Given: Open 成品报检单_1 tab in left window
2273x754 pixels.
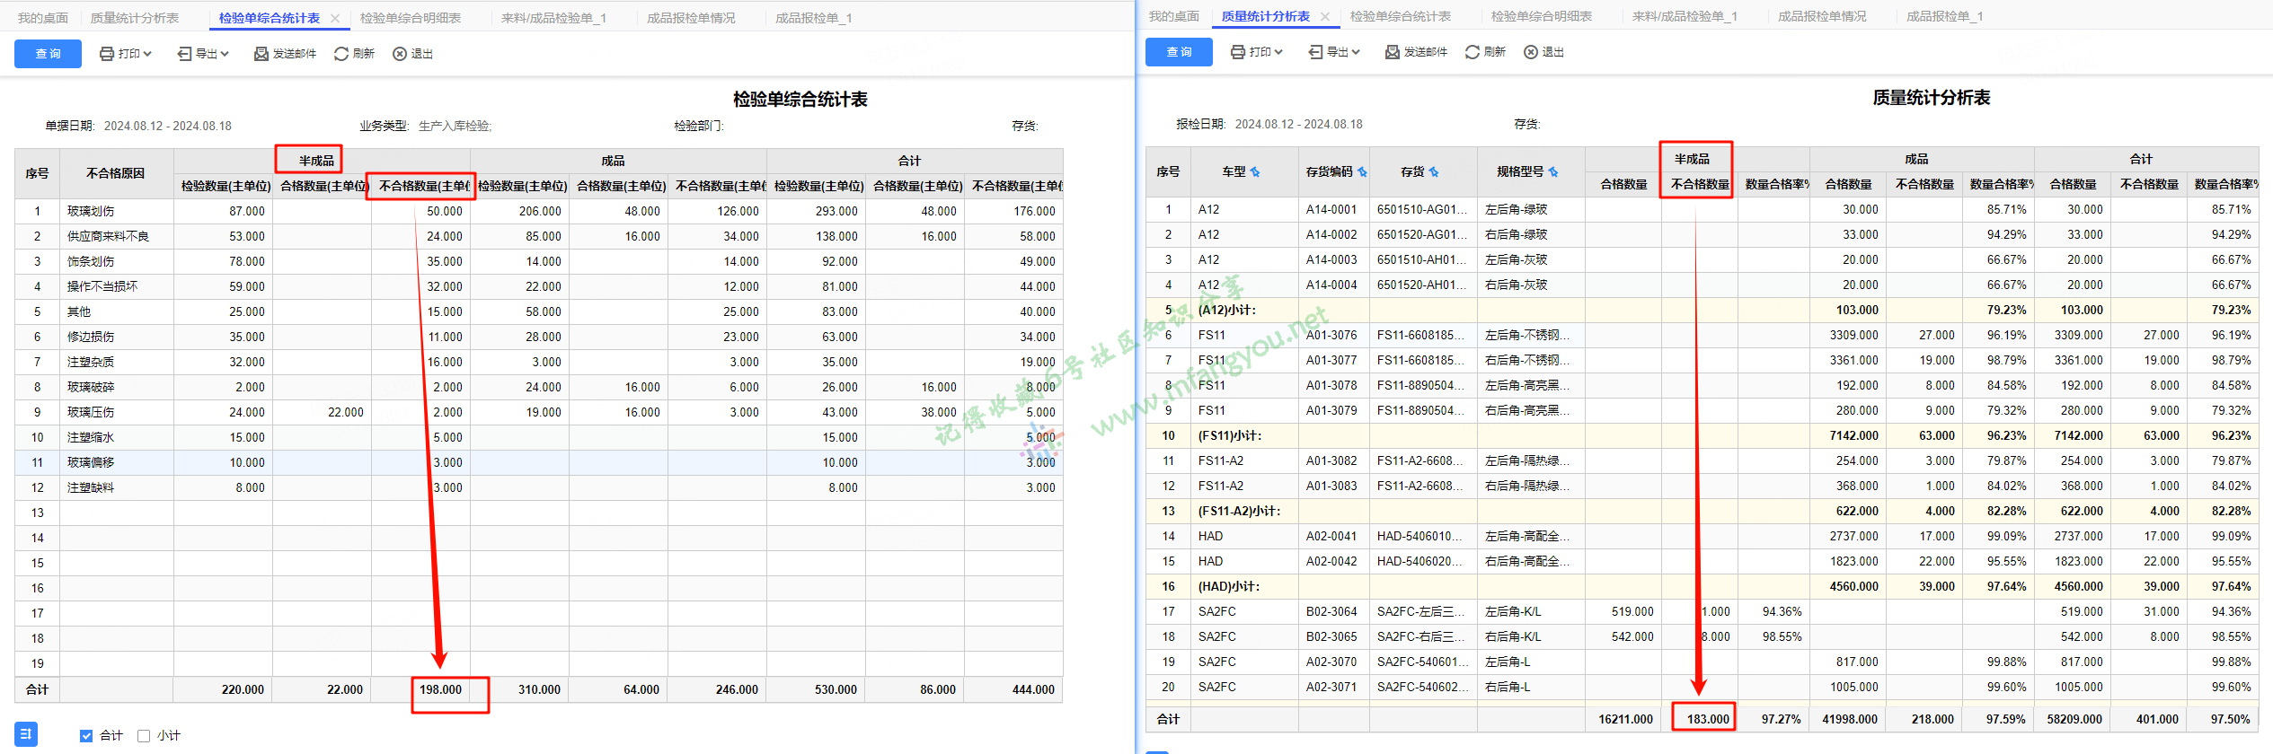Looking at the screenshot, I should coord(813,18).
